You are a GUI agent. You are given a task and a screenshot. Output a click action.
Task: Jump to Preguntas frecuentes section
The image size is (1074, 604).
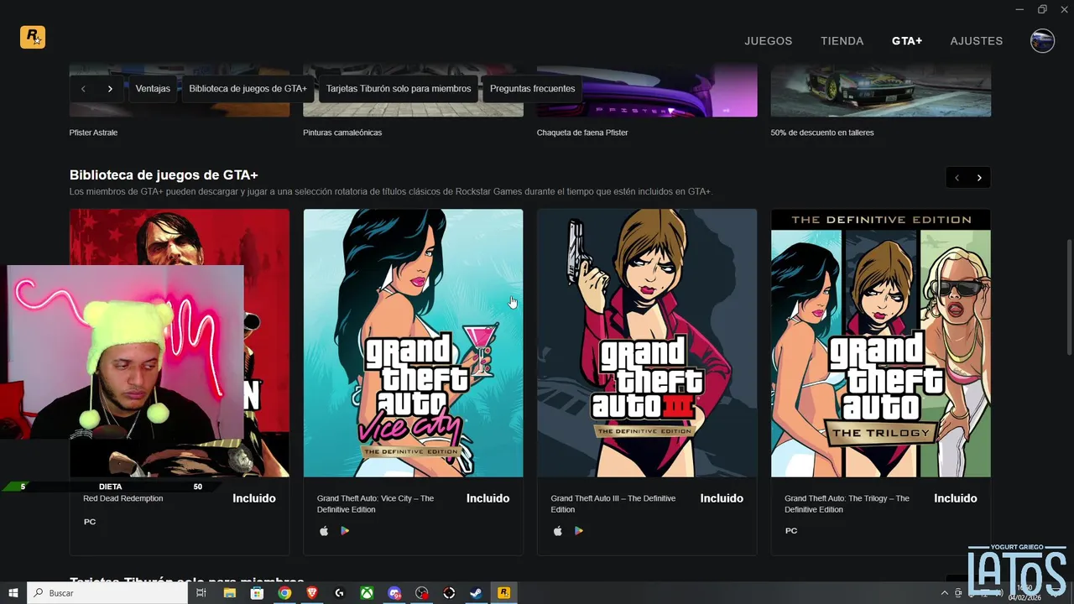(x=532, y=88)
